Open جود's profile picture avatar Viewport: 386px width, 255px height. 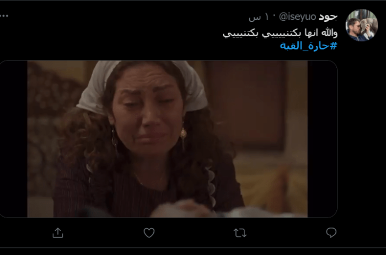[361, 25]
